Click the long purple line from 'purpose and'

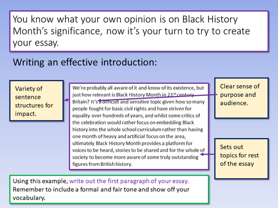click(157, 98)
